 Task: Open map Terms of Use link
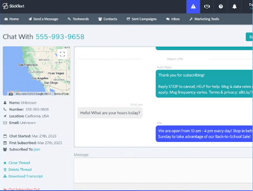coord(61,94)
